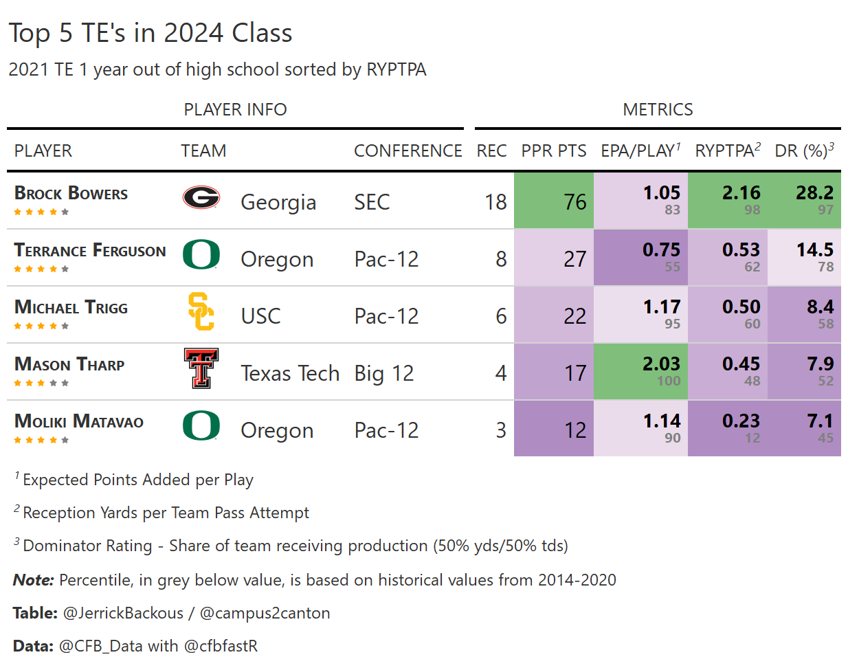The image size is (848, 668).
Task: Click the green 2.03 EPA/play cell
Action: click(x=640, y=372)
